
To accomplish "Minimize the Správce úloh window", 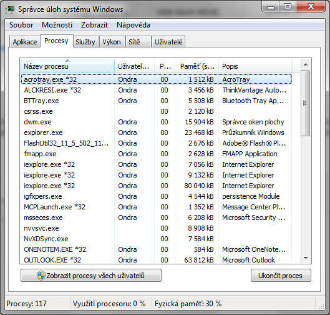I will click(271, 7).
